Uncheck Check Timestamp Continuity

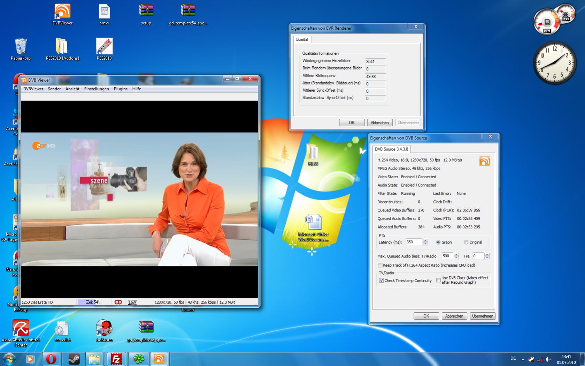[x=381, y=281]
